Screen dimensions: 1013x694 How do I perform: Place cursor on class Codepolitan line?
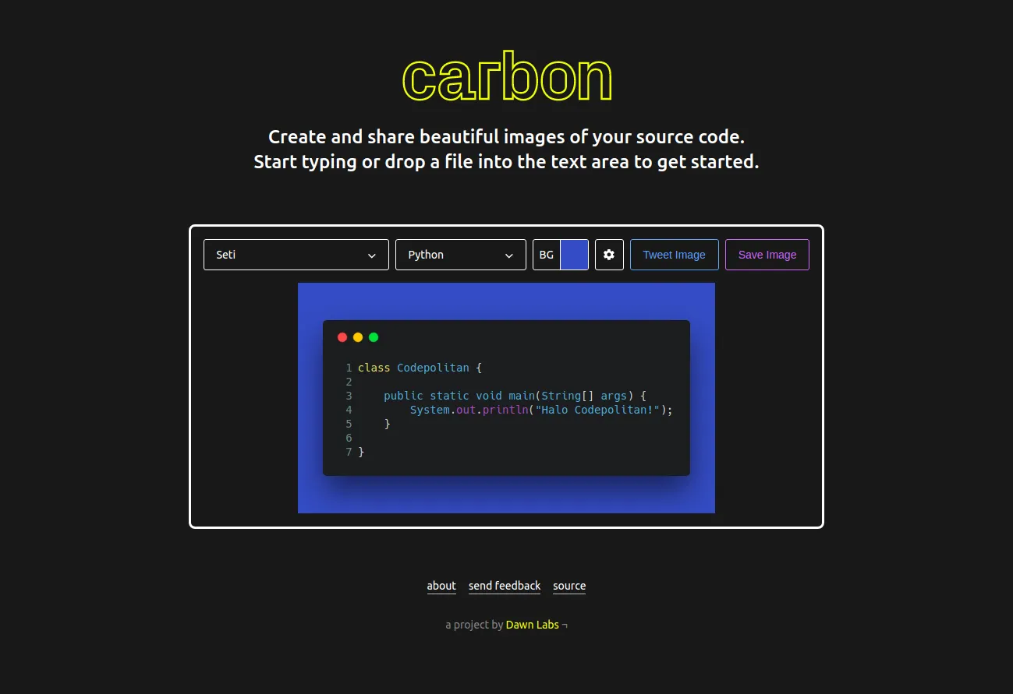pos(420,368)
